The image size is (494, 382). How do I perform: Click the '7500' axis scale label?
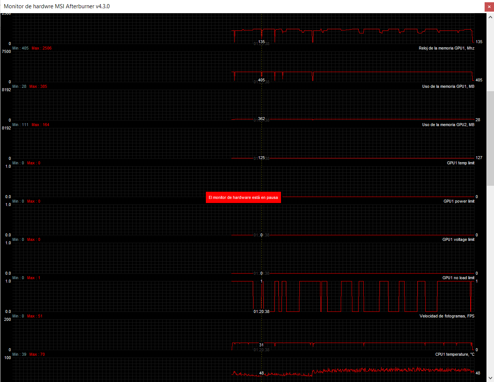click(x=6, y=51)
